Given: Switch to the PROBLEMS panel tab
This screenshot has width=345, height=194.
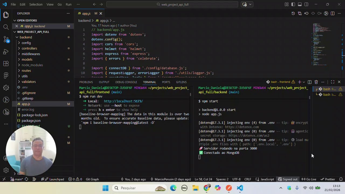Looking at the screenshot, I should tap(86, 82).
